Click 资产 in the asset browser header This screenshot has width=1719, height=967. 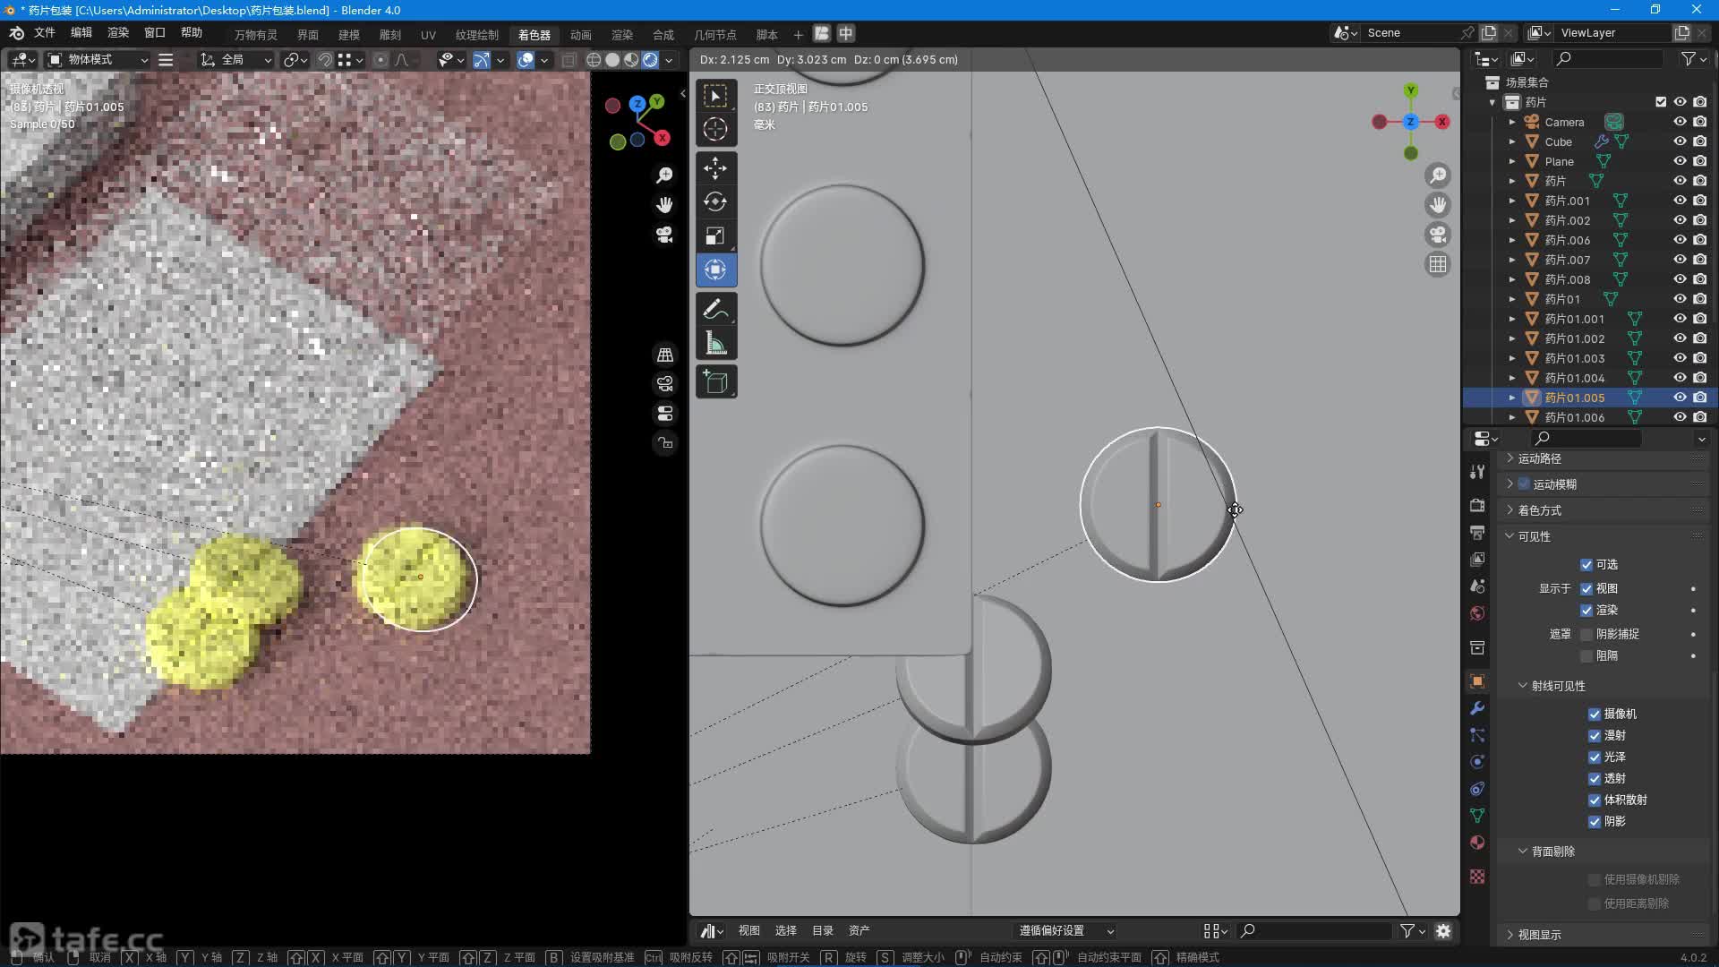click(859, 931)
